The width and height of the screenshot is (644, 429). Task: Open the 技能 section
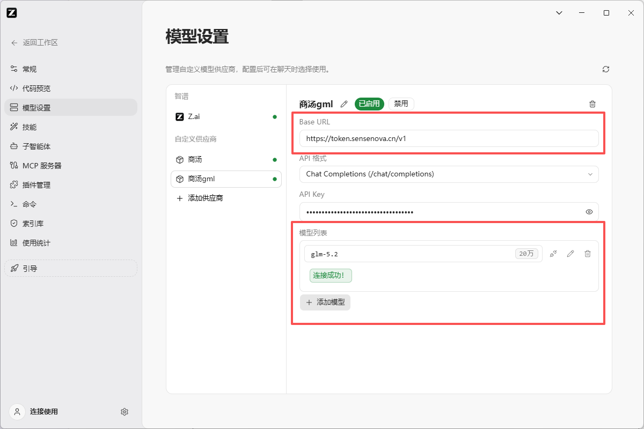click(x=71, y=127)
